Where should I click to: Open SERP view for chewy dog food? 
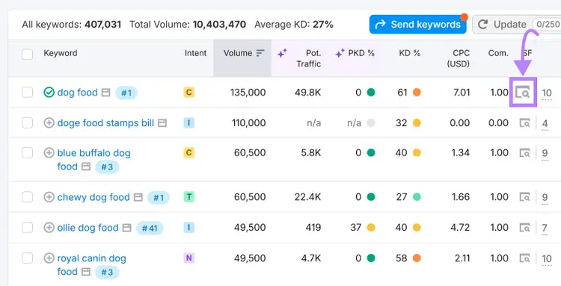525,196
